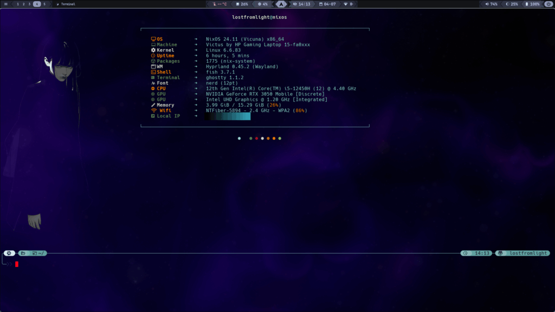Click the red color dot below the system info
This screenshot has height=312, width=555.
[x=256, y=138]
